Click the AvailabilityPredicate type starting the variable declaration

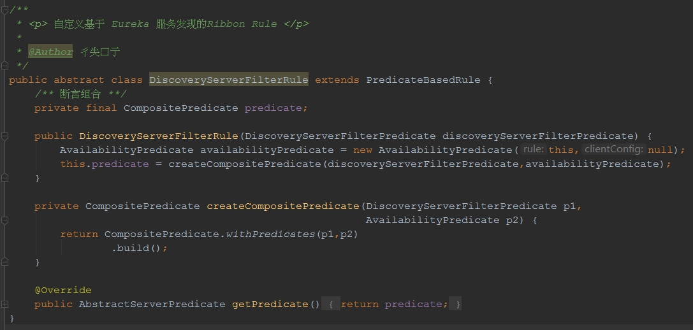pyautogui.click(x=126, y=150)
